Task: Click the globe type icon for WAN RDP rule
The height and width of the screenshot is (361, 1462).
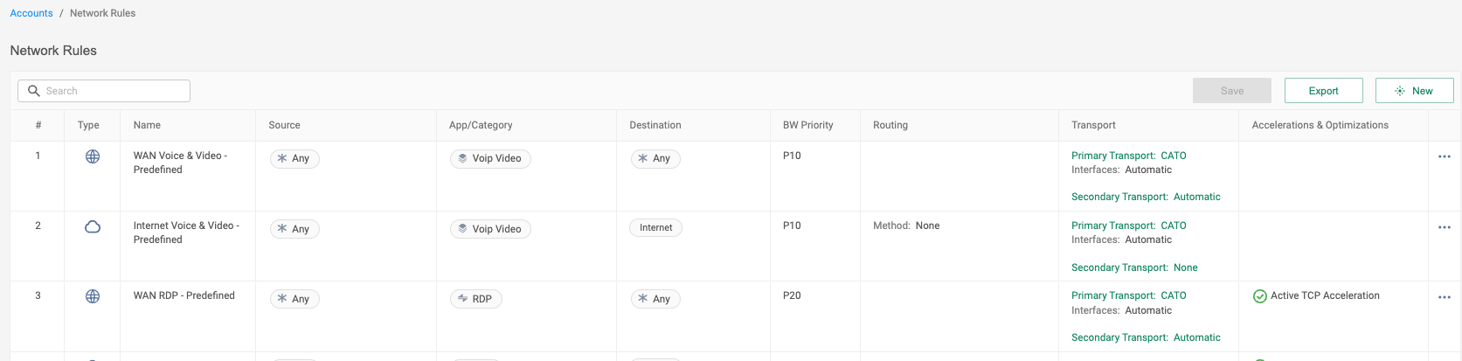Action: tap(92, 296)
